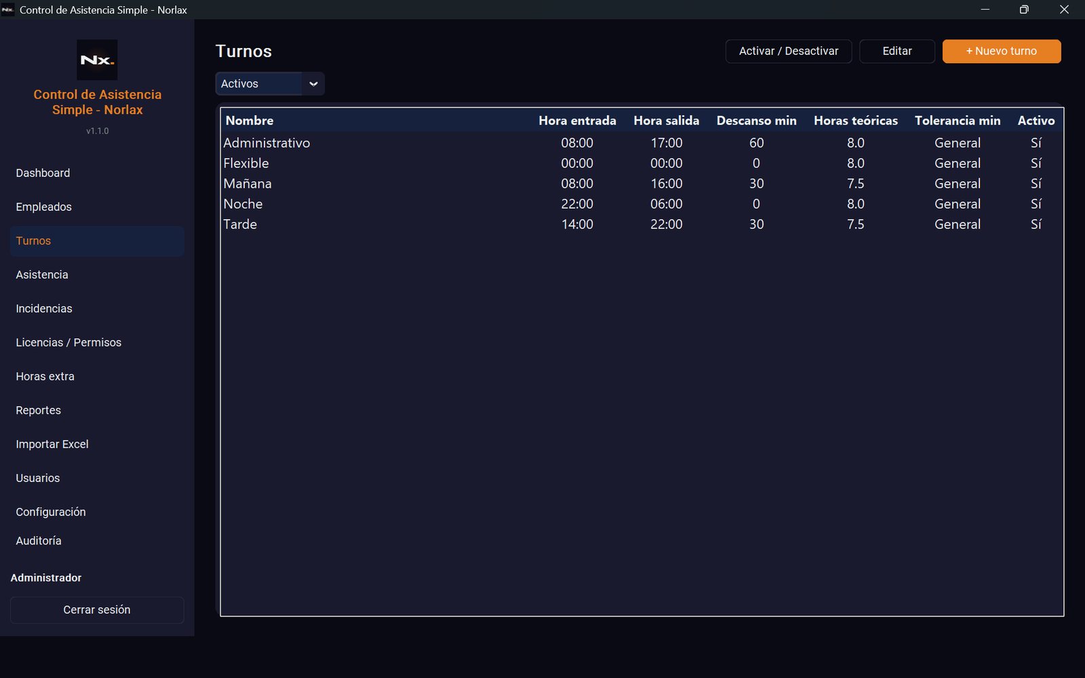Click the Norlax Nx logo icon

tap(97, 60)
